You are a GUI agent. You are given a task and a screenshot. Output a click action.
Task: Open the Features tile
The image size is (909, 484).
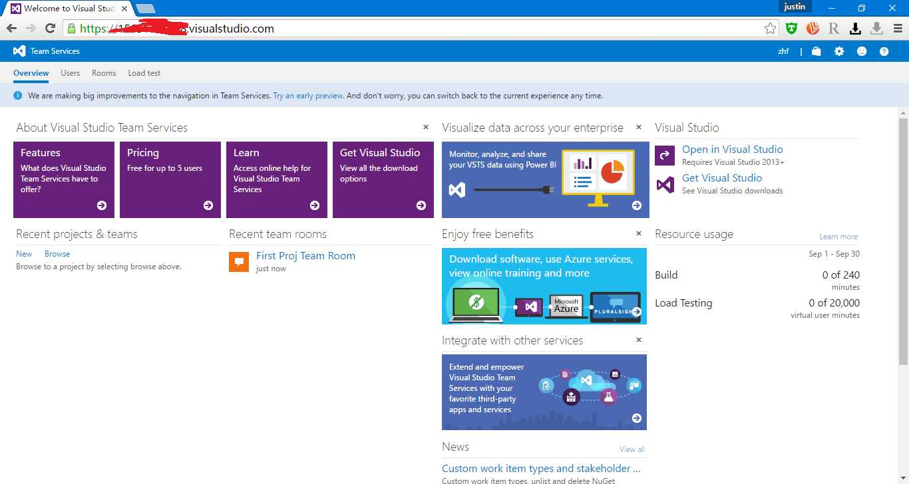pyautogui.click(x=64, y=180)
